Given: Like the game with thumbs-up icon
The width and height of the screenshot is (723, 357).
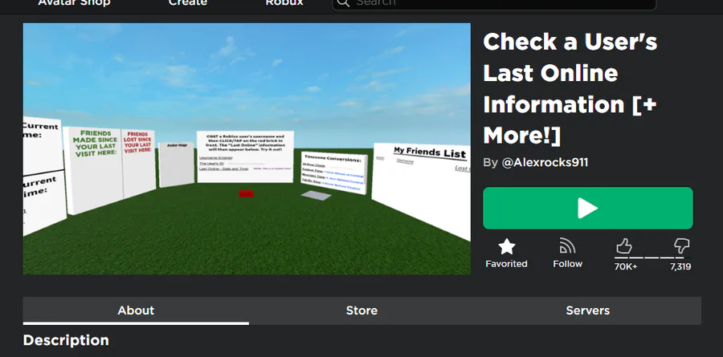Looking at the screenshot, I should (624, 246).
